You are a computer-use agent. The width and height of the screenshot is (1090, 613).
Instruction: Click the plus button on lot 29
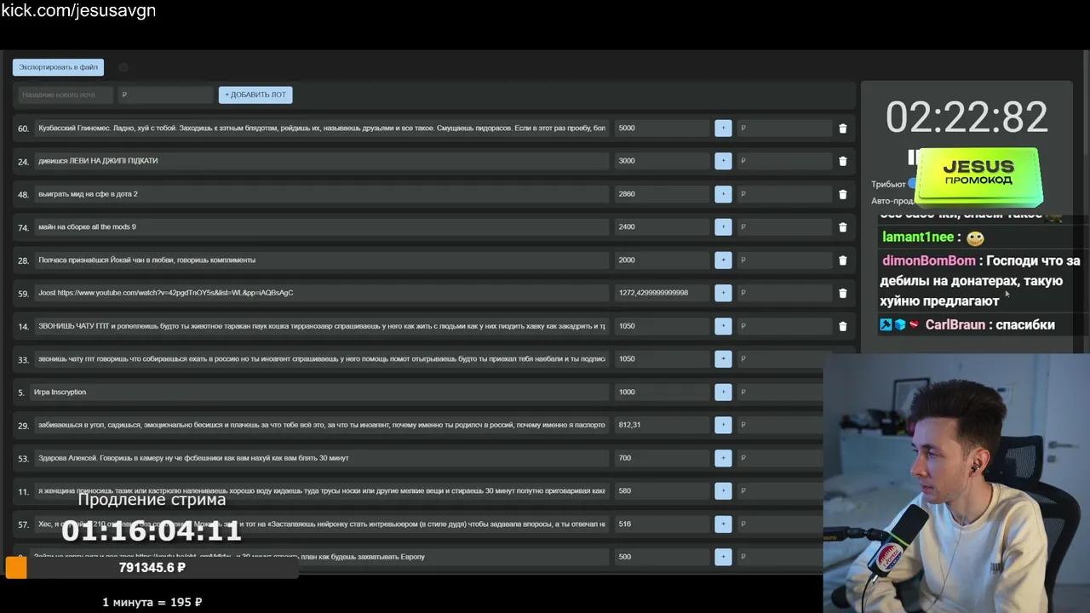(x=723, y=425)
